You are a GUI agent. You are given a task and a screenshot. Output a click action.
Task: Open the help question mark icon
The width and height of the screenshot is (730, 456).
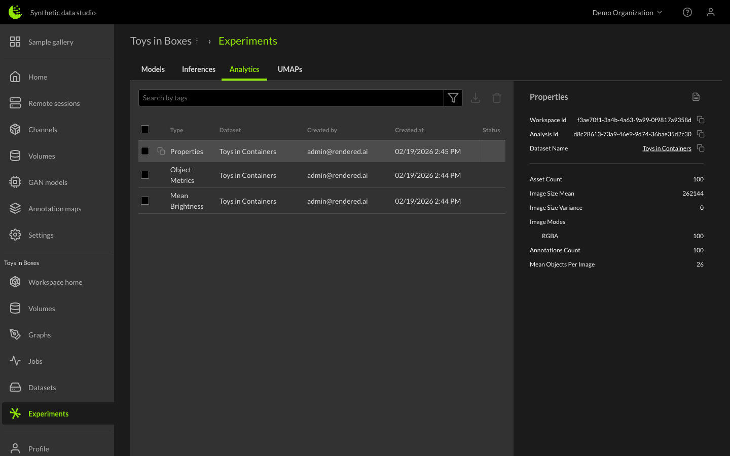point(687,12)
